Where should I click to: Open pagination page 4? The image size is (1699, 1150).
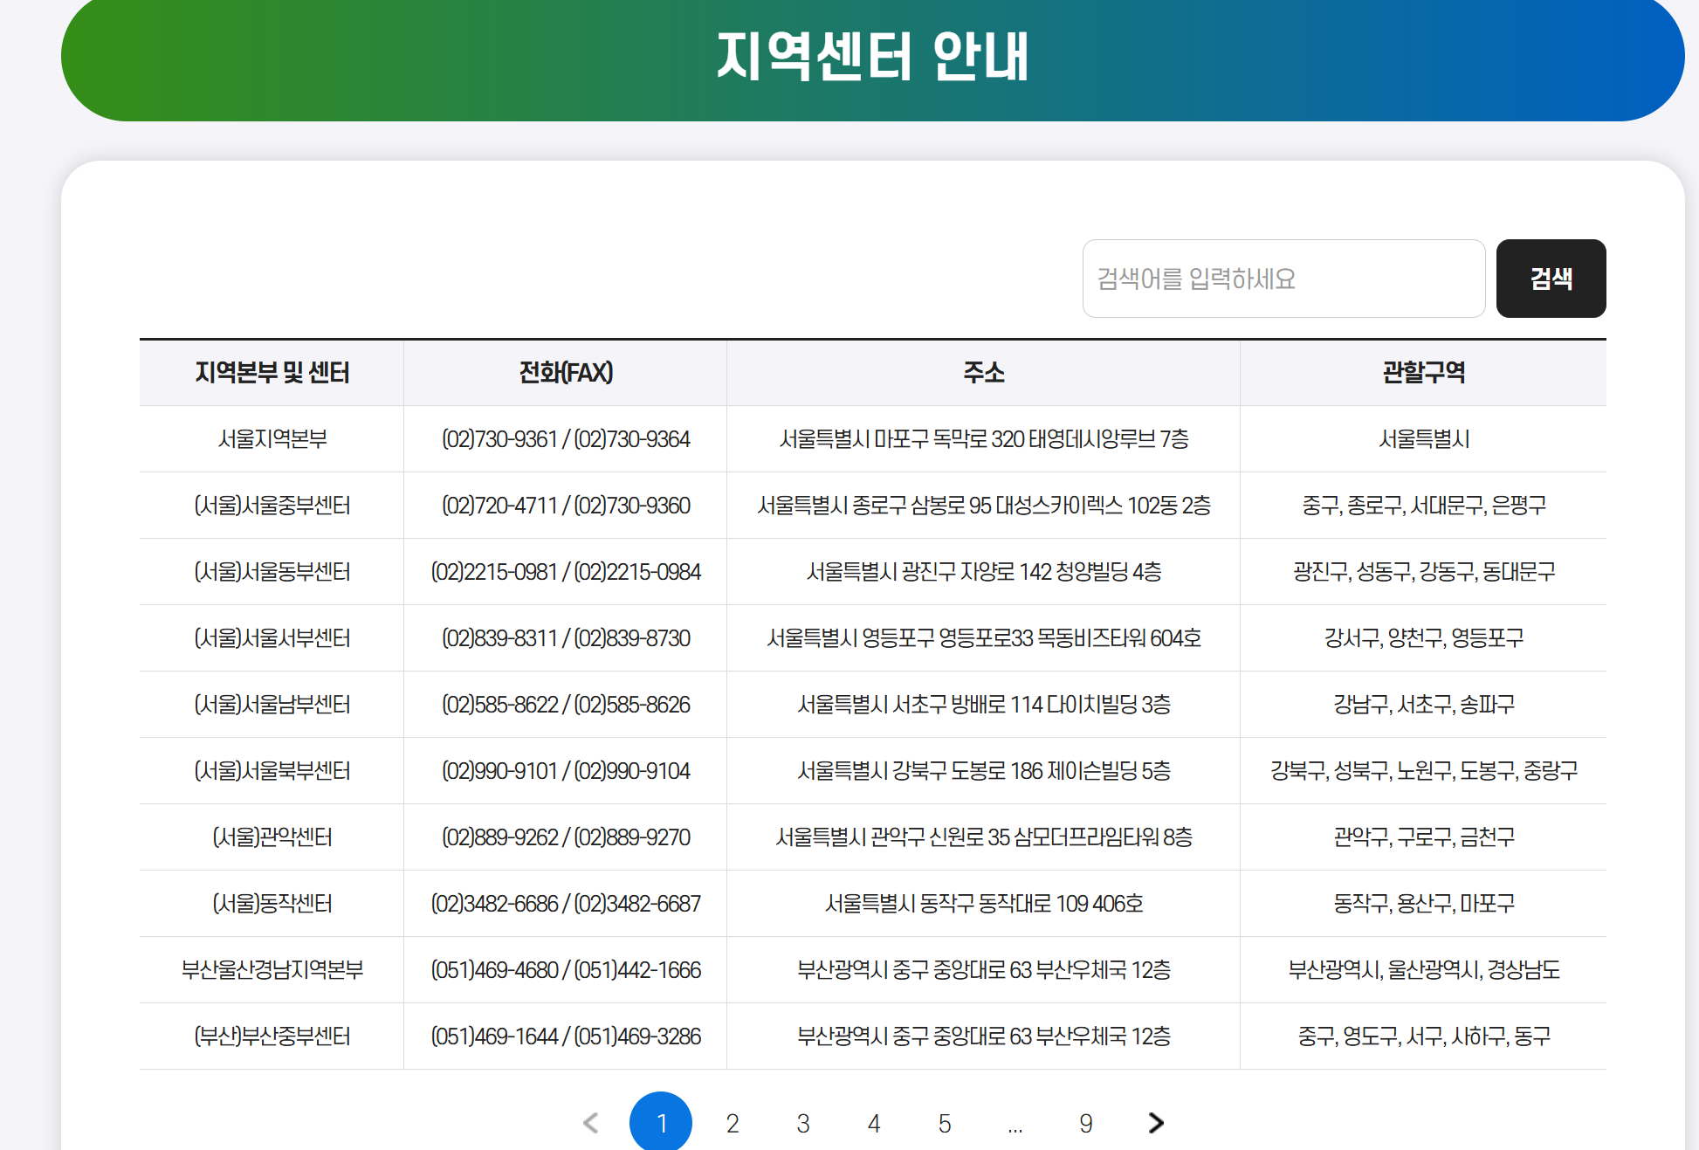tap(874, 1123)
